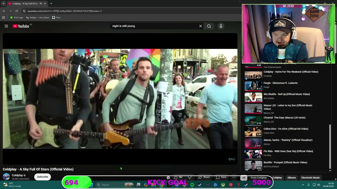
Task: Open a new browser tab
Action: (51, 4)
